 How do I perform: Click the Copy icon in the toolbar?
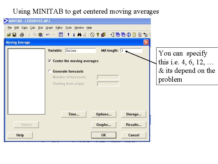tap(35, 35)
